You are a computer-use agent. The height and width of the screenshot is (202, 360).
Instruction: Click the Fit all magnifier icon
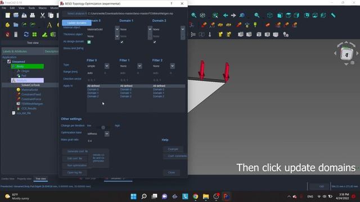[194, 15]
